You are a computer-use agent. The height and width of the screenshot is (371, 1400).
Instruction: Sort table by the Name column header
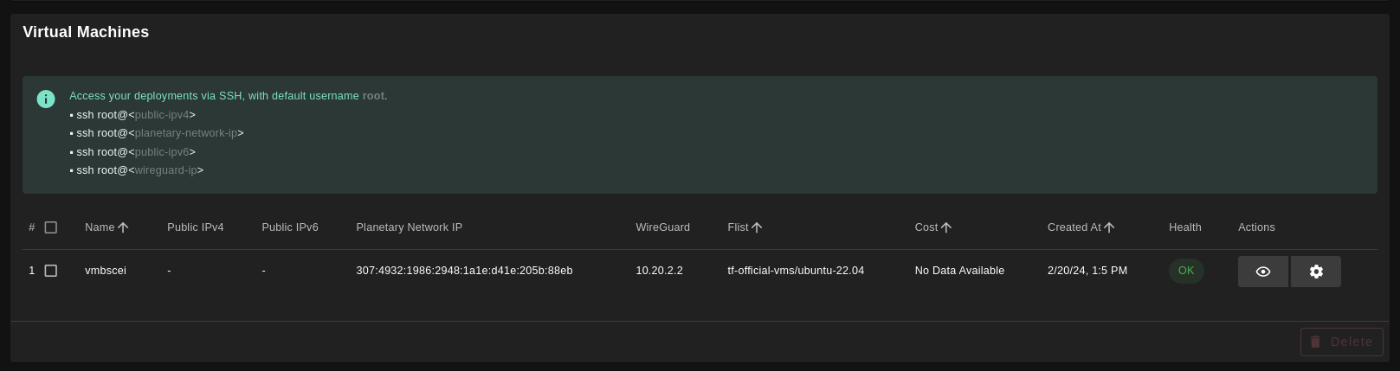[x=100, y=227]
